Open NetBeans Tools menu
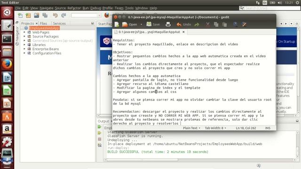 129,8
